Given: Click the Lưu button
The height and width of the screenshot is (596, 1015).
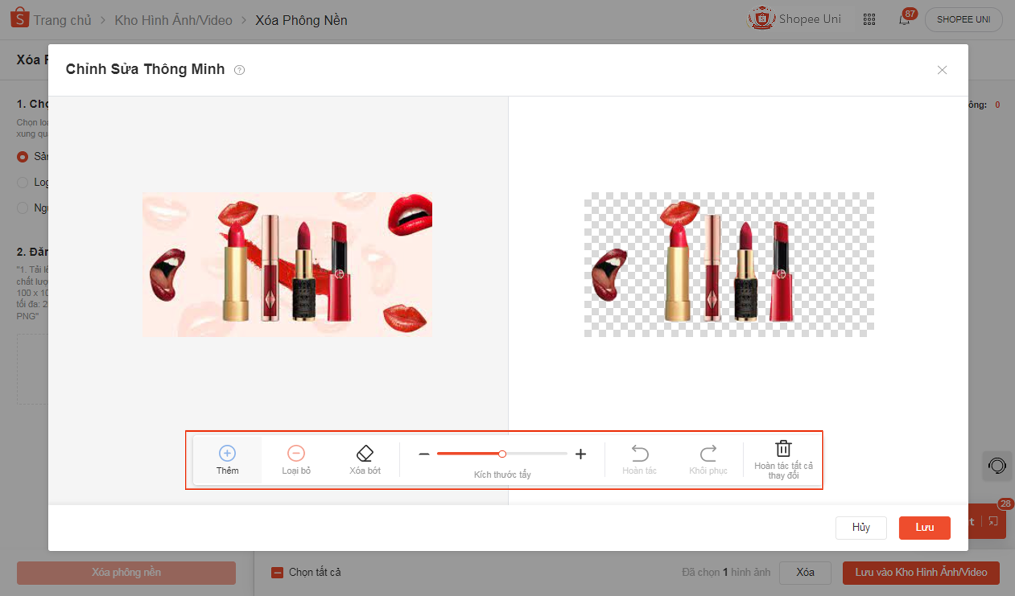Looking at the screenshot, I should 923,527.
